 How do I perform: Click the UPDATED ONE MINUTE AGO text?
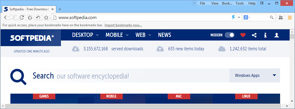[x=31, y=51]
